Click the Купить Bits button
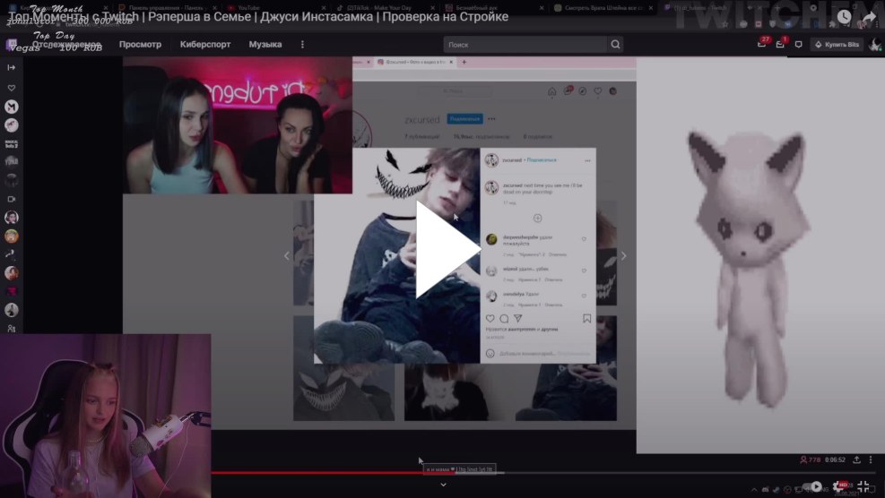 pos(837,45)
